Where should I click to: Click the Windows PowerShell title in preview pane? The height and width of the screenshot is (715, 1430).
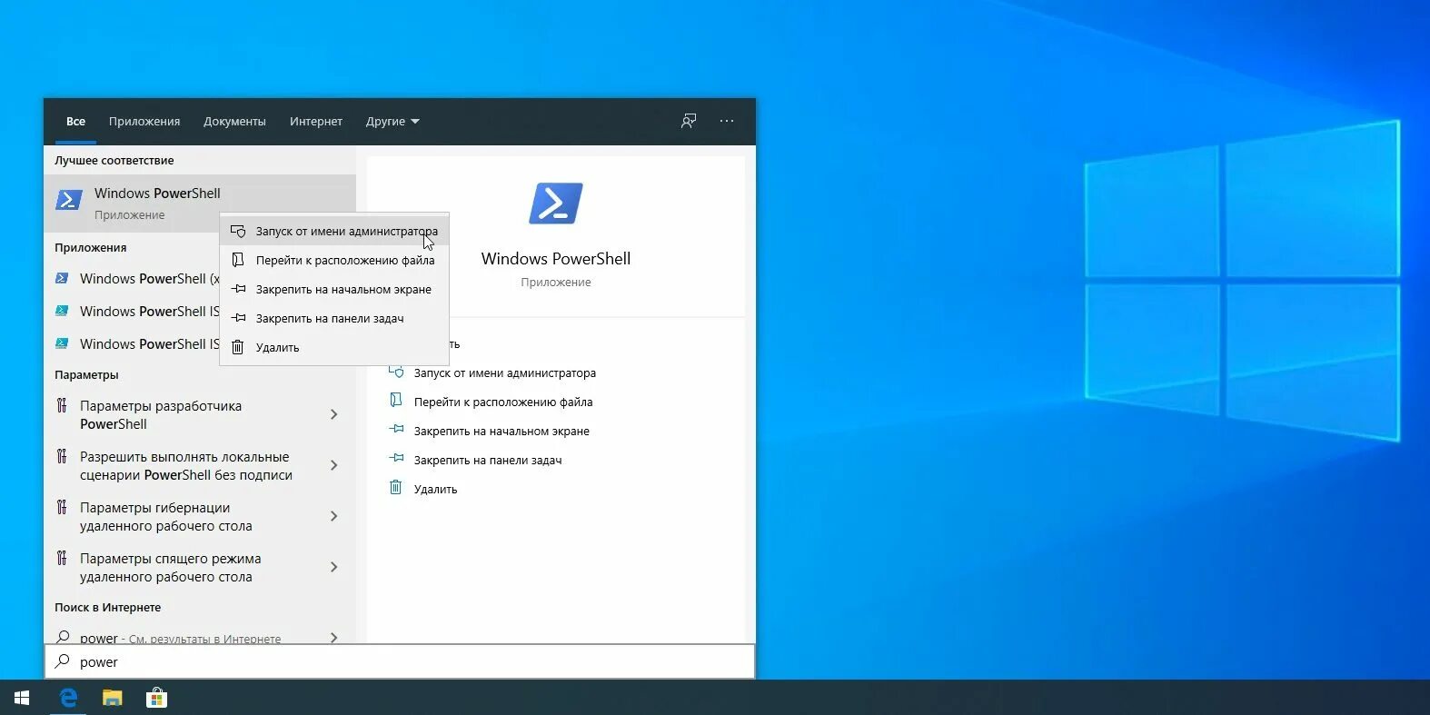pos(555,259)
